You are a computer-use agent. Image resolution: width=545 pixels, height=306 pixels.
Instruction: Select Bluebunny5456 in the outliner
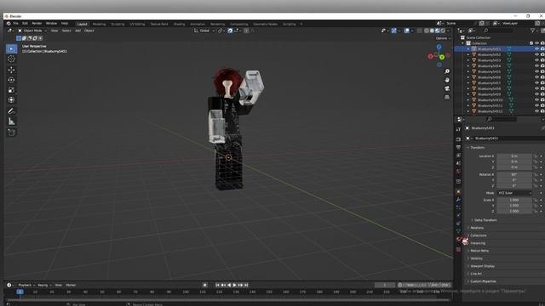click(x=489, y=77)
